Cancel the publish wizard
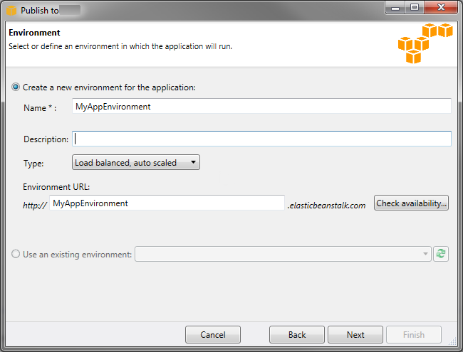463x352 pixels. (x=212, y=335)
